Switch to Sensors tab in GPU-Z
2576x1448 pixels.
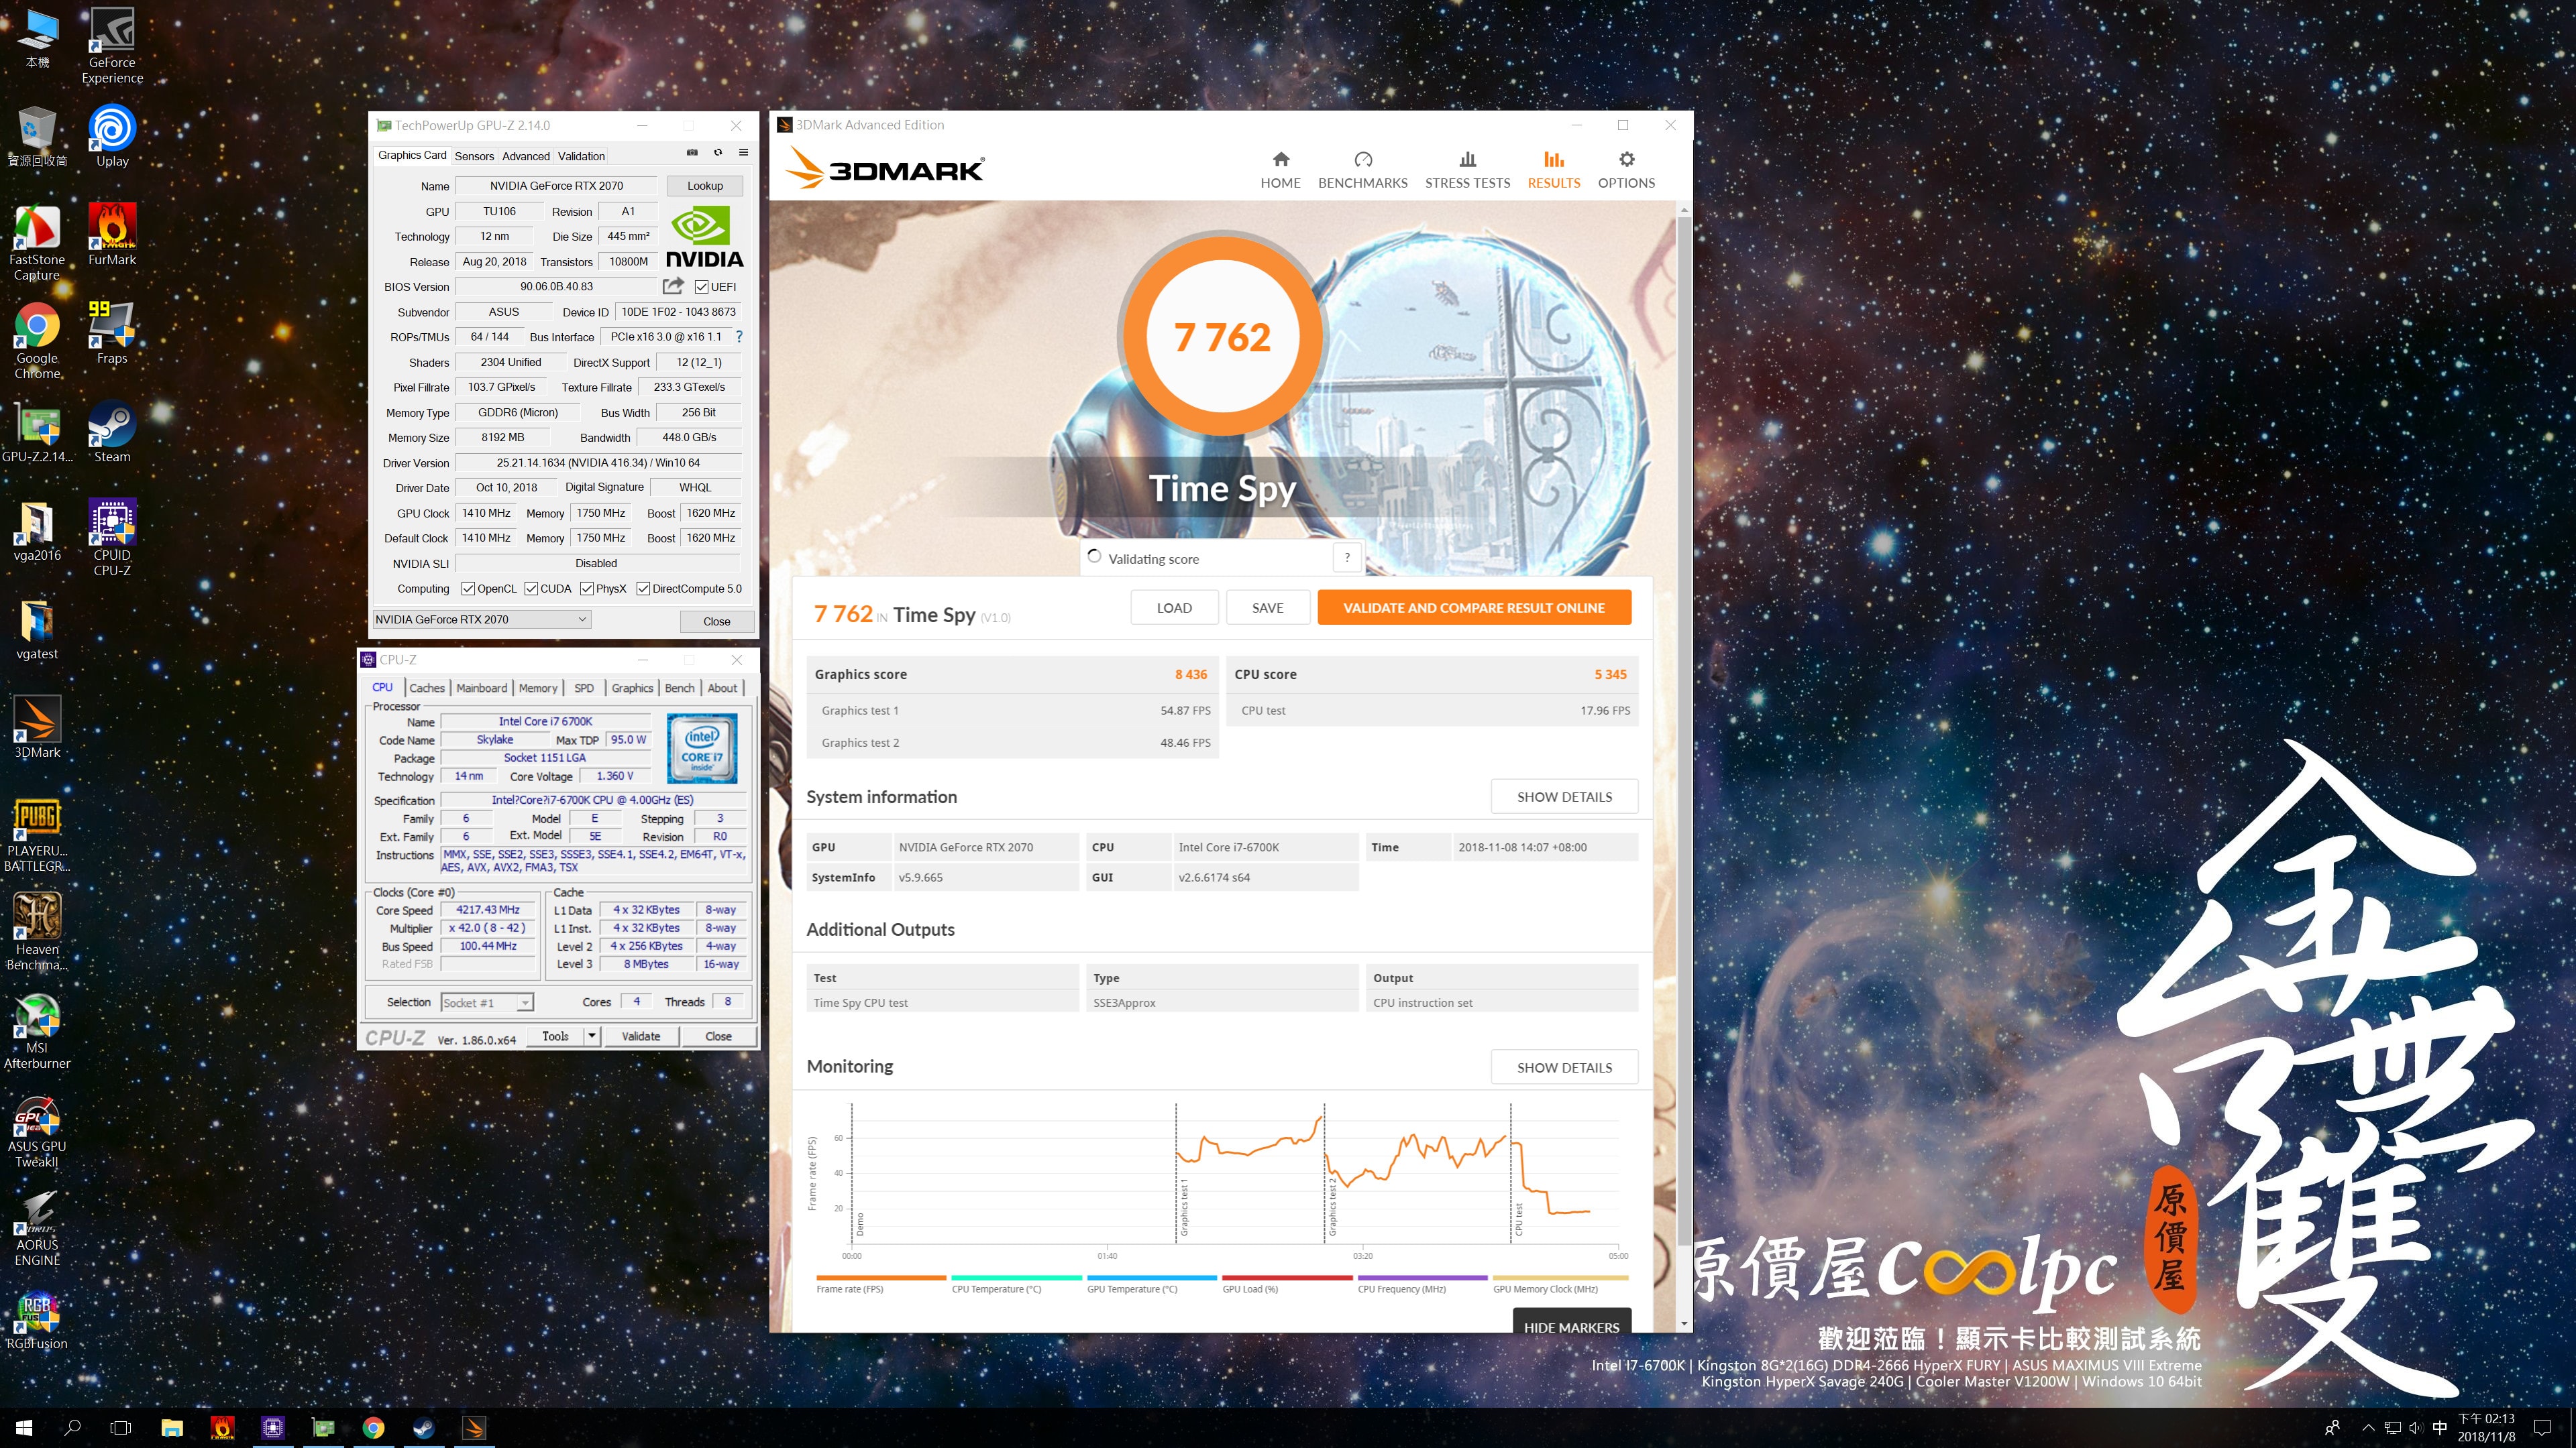click(474, 156)
